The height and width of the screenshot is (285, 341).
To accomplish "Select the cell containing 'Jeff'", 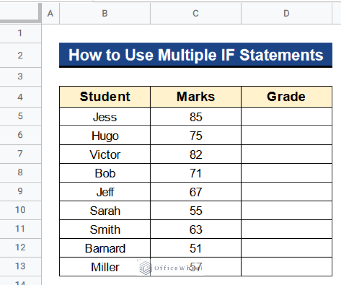I will [x=105, y=192].
